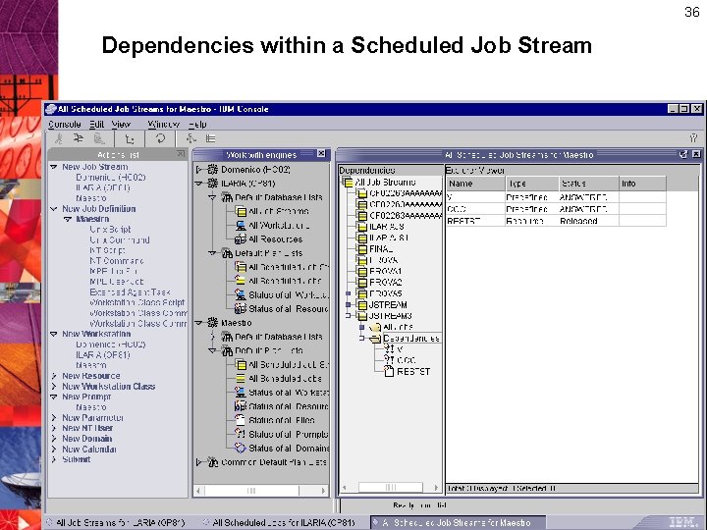The height and width of the screenshot is (530, 707).
Task: Click the refresh toolbar icon
Action: pyautogui.click(x=160, y=138)
